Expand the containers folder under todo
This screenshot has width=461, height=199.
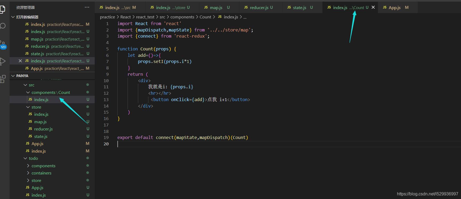28,173
